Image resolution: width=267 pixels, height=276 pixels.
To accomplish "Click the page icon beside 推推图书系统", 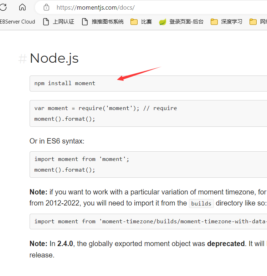I will click(x=85, y=22).
